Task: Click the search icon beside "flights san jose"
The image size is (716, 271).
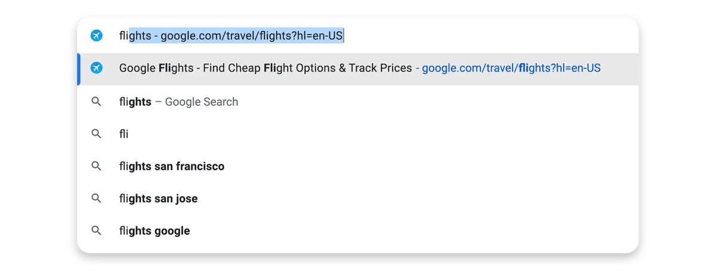Action: (97, 198)
